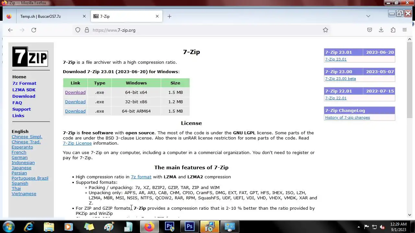Switch language to Thai
415x233 pixels.
(x=16, y=189)
